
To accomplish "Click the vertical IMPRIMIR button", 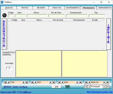I will coord(109,34).
